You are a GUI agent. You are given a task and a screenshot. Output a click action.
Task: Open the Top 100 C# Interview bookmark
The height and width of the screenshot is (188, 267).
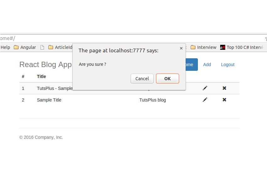click(241, 47)
